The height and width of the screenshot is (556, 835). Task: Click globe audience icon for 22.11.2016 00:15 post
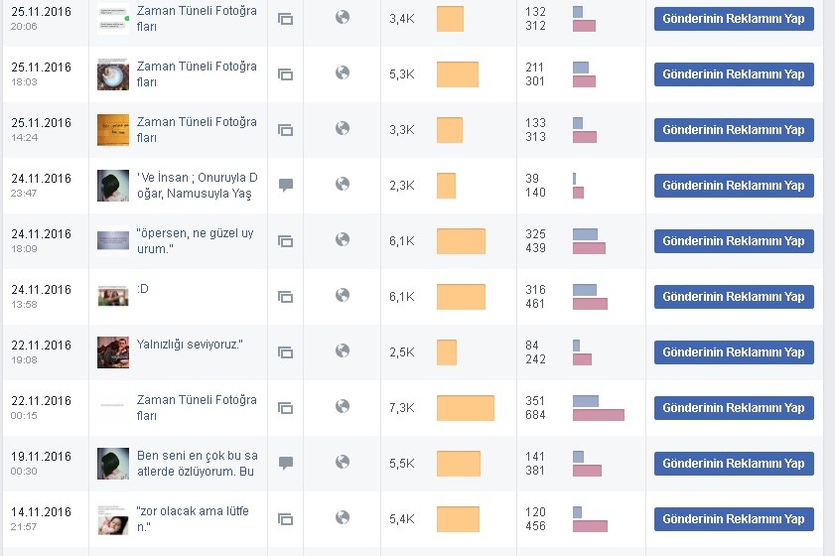point(343,406)
